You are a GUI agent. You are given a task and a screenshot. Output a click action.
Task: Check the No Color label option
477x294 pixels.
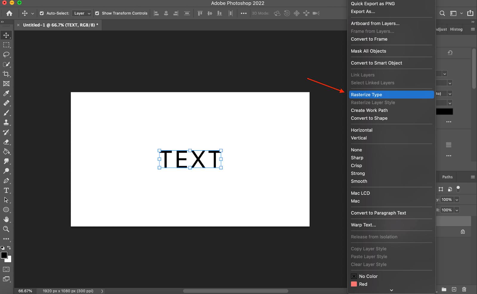tap(368, 276)
